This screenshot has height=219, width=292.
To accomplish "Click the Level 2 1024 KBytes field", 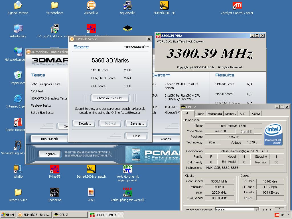I will 270,192.
